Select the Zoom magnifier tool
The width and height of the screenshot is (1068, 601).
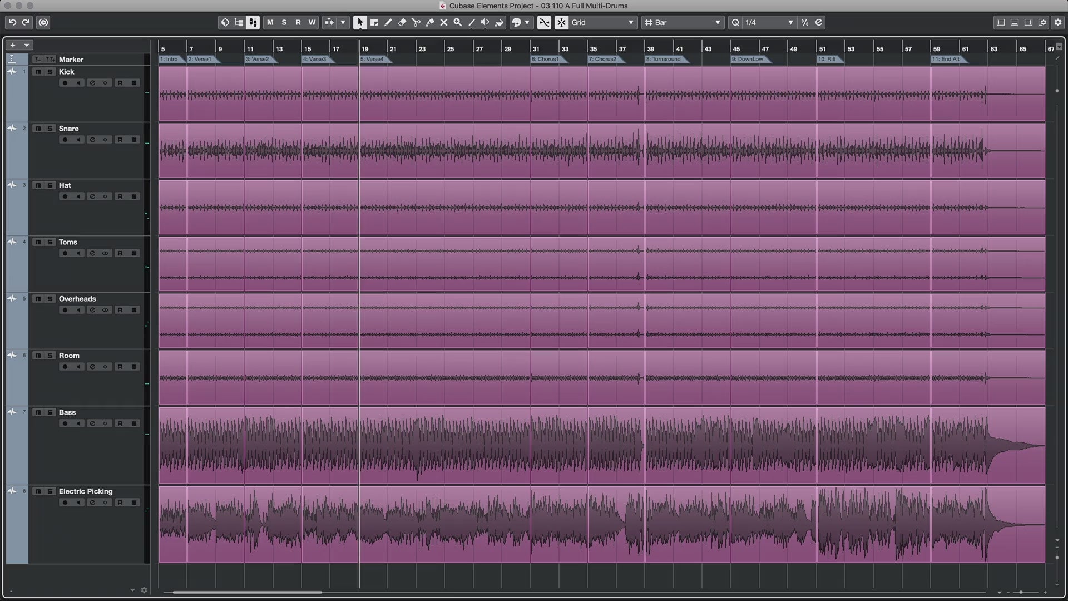(x=458, y=22)
